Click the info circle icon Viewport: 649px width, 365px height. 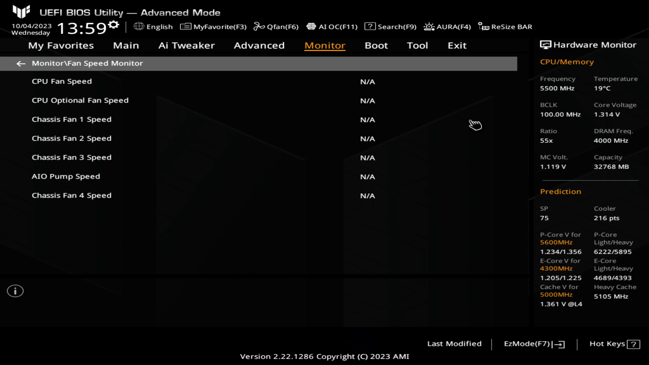click(15, 291)
